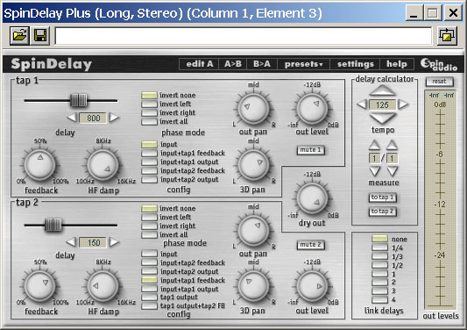467x330 pixels.
Task: Save preset using the floppy disk icon
Action: coord(40,36)
